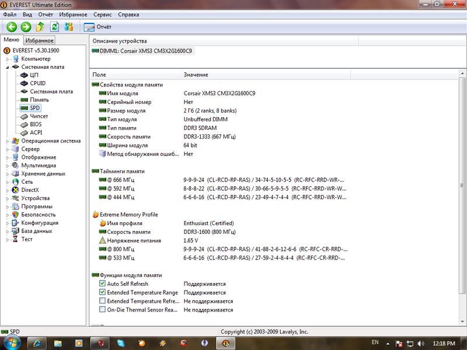Collapse the Системная плата tree node

point(8,67)
